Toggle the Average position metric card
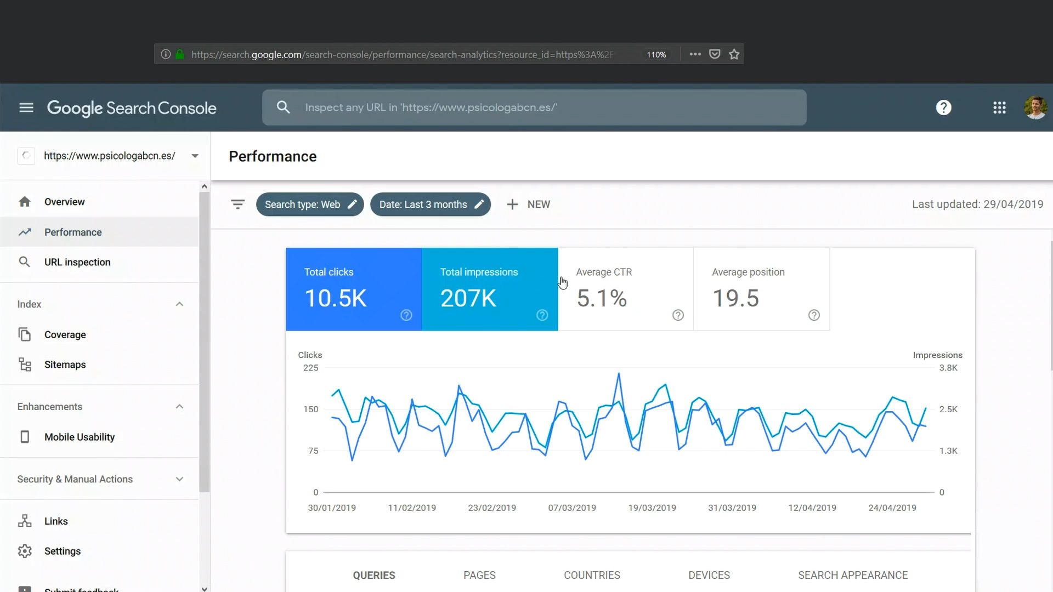The width and height of the screenshot is (1053, 592). 762,289
